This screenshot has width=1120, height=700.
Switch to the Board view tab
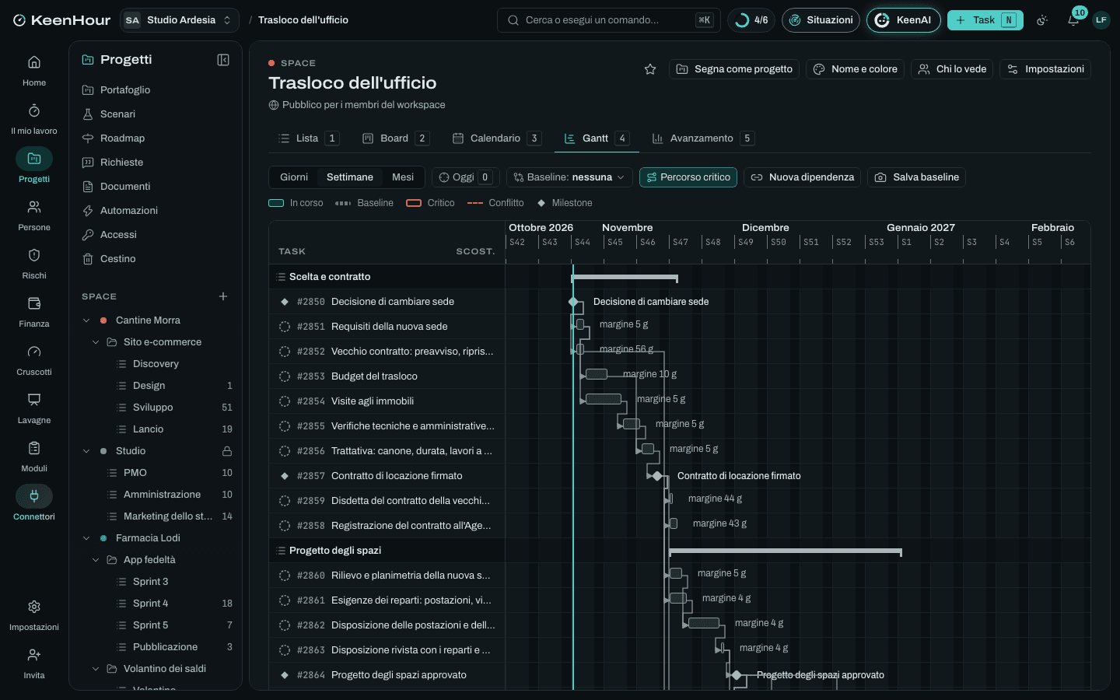pos(396,138)
